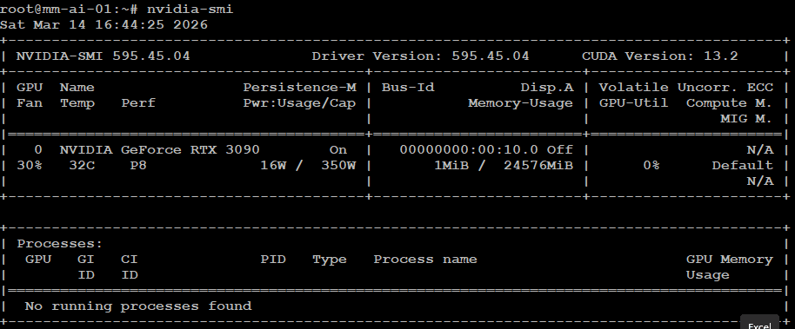Click the 'Driver Version: 595.45.04' text

[420, 56]
